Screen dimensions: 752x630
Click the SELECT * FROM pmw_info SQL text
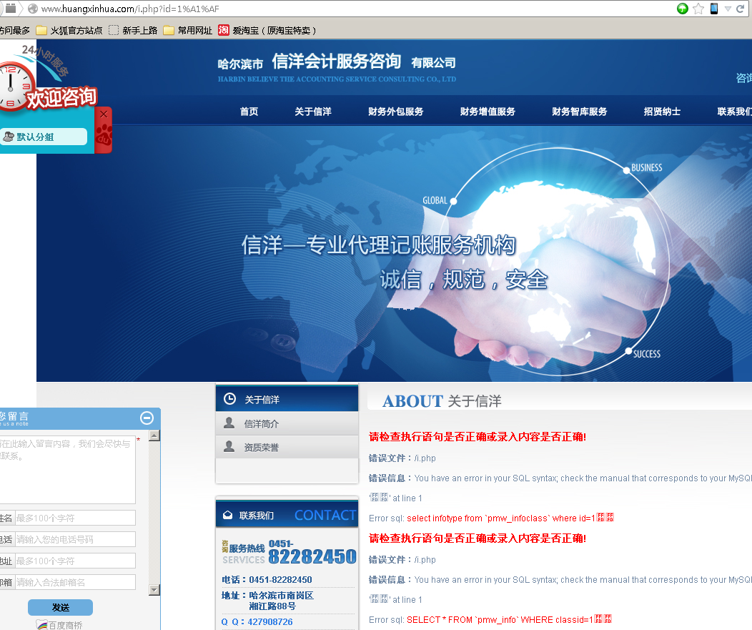click(509, 619)
